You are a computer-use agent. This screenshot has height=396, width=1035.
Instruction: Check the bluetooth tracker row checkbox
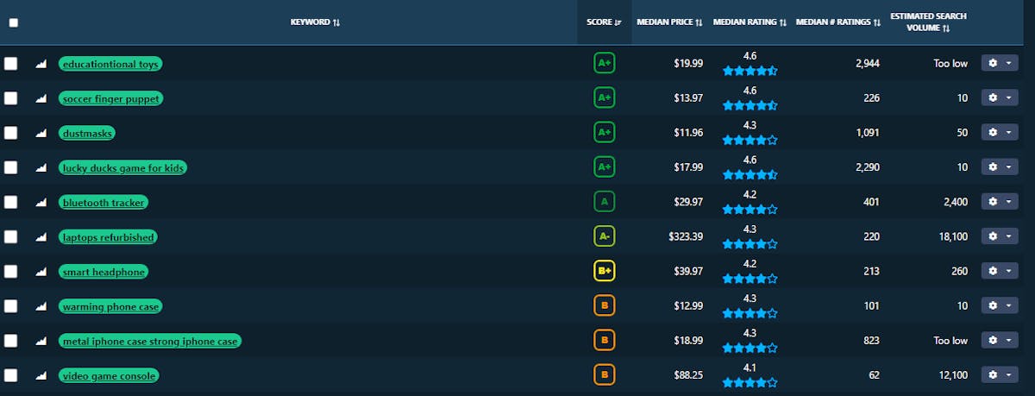[10, 202]
